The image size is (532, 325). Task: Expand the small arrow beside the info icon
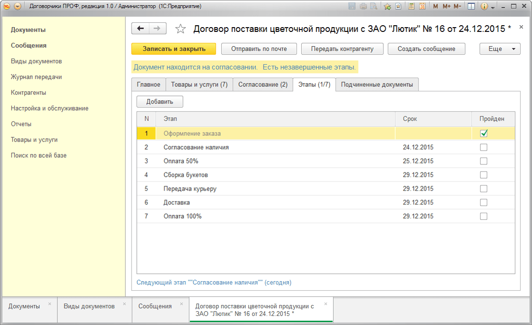[x=492, y=7]
